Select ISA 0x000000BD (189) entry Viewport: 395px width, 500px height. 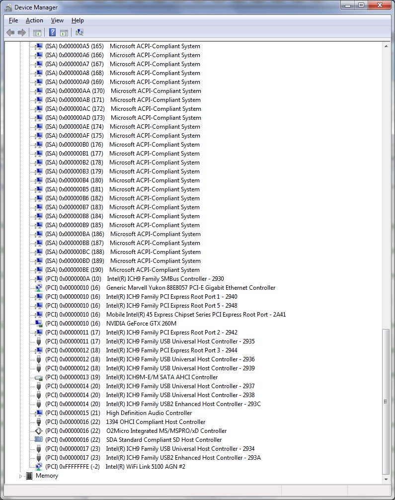(x=123, y=261)
